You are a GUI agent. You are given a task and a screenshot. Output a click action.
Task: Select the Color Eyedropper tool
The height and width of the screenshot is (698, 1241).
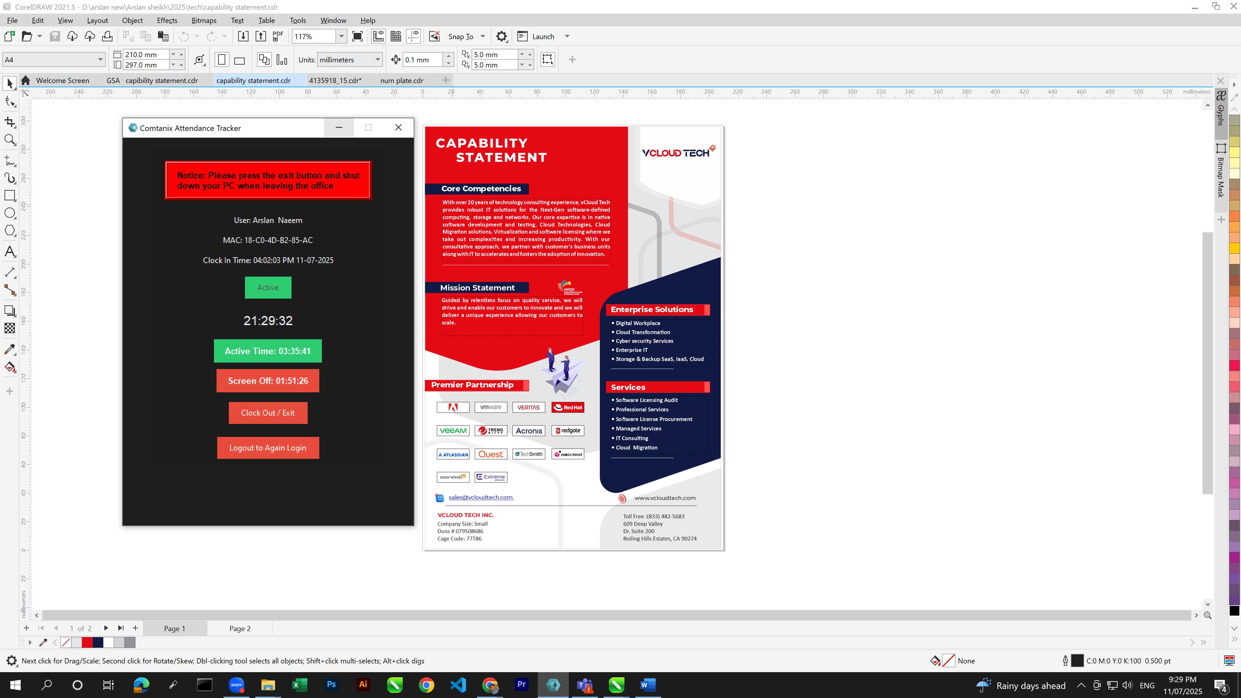(x=10, y=349)
